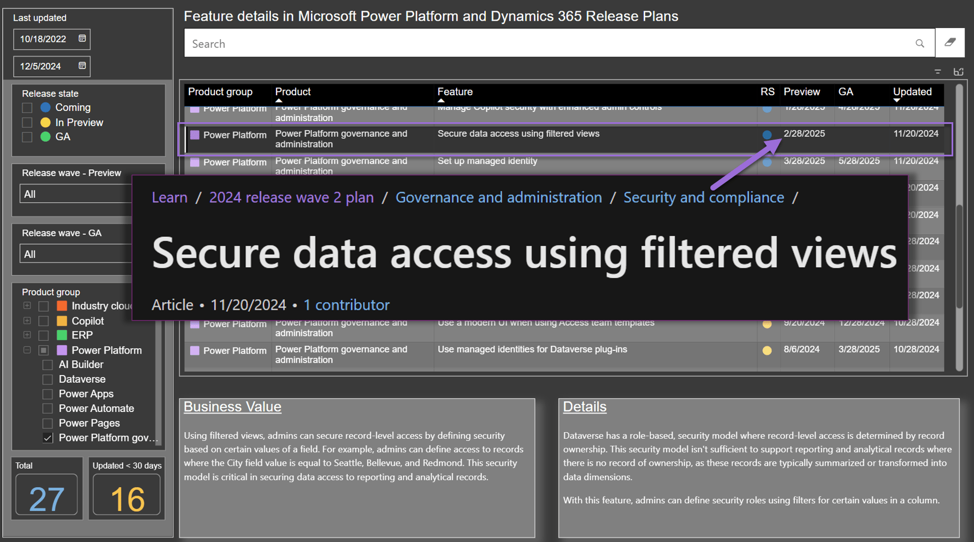Check the Power Pages checkbox
Viewport: 974px width, 542px height.
(x=48, y=423)
